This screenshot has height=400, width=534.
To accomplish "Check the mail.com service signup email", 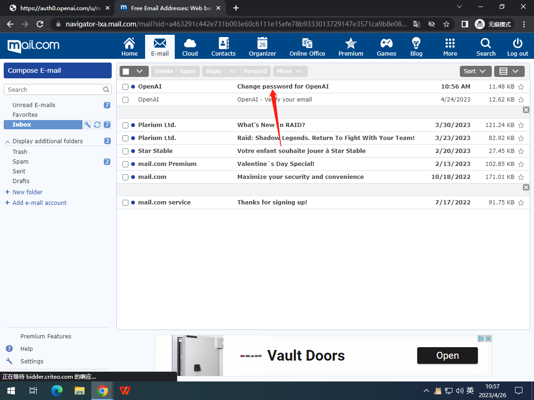I will (125, 203).
